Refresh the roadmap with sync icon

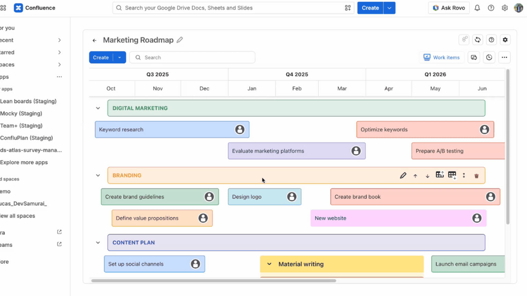[478, 40]
